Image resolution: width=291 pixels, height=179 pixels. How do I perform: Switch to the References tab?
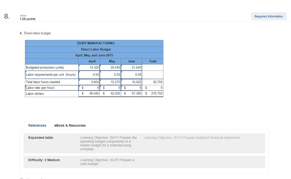[x=37, y=125]
